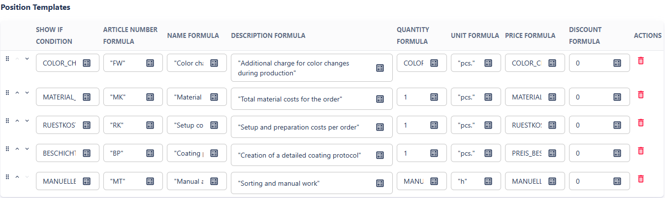Click the MANU quantity formula field
Image resolution: width=665 pixels, height=198 pixels.
(x=413, y=182)
